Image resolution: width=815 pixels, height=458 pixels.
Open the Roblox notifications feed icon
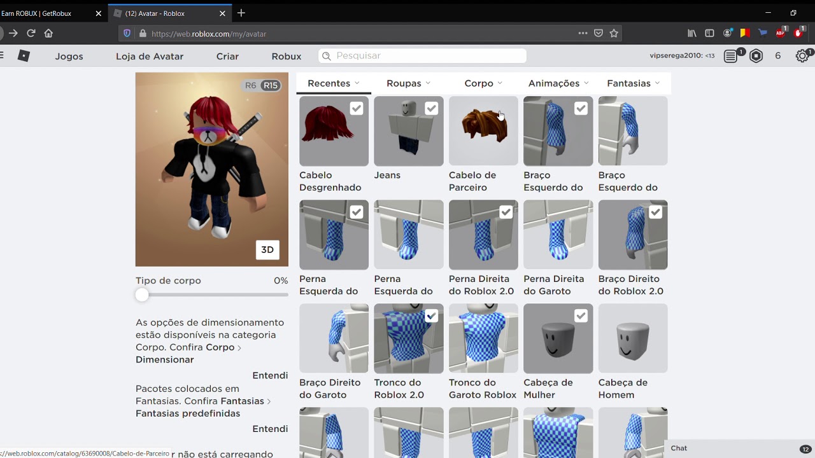pos(731,56)
